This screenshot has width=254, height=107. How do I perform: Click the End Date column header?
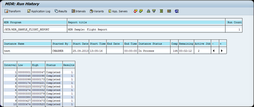point(115,44)
